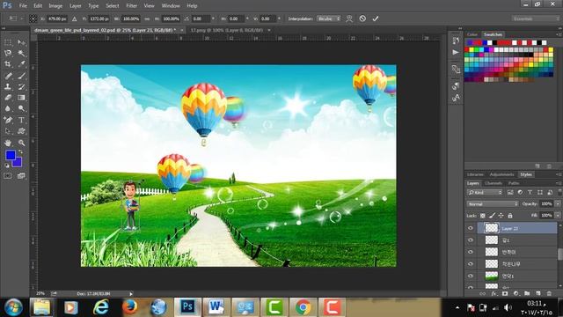Open Chrome from the taskbar
Image resolution: width=563 pixels, height=317 pixels.
point(303,307)
